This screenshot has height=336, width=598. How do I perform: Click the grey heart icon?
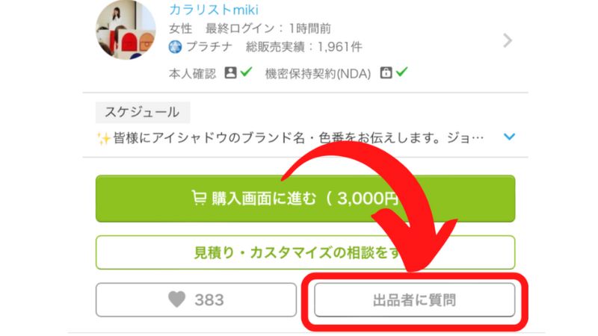tap(177, 299)
